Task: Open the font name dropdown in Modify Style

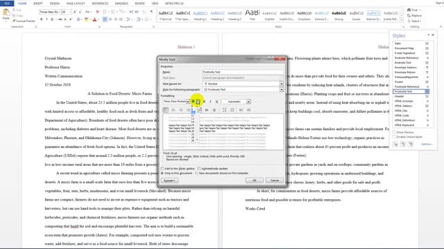Action: (x=188, y=102)
